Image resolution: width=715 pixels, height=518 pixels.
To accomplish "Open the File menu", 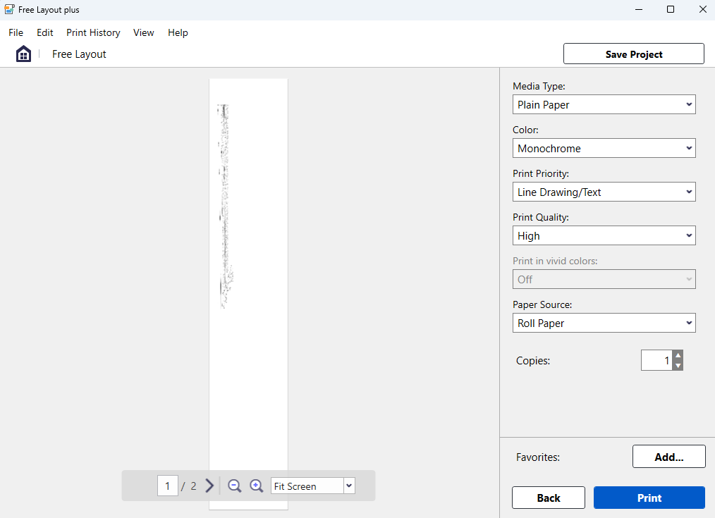I will [16, 33].
